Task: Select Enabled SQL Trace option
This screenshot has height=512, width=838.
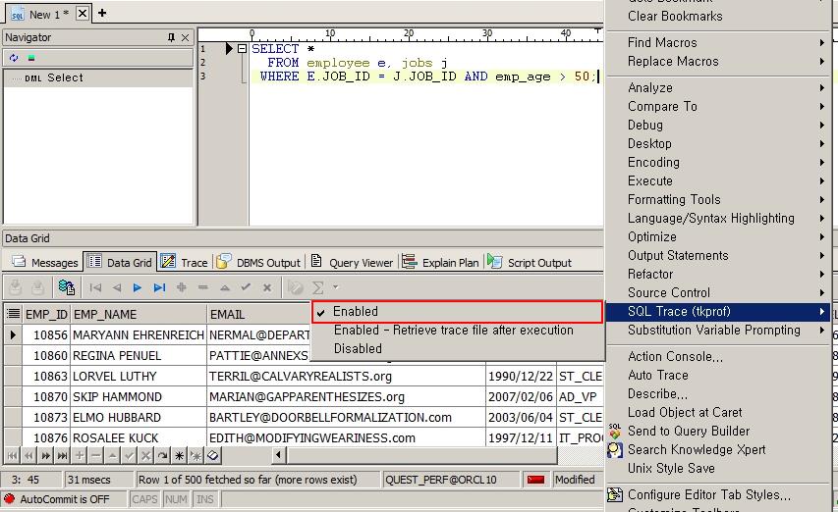Action: [356, 311]
